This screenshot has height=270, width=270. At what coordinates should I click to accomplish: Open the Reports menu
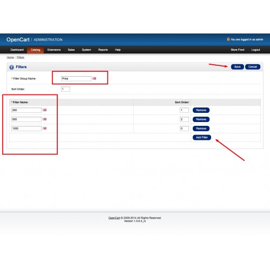pyautogui.click(x=103, y=50)
